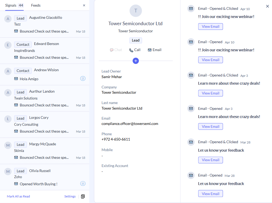View Email for Mar 28 Opened & Clicked

click(210, 160)
